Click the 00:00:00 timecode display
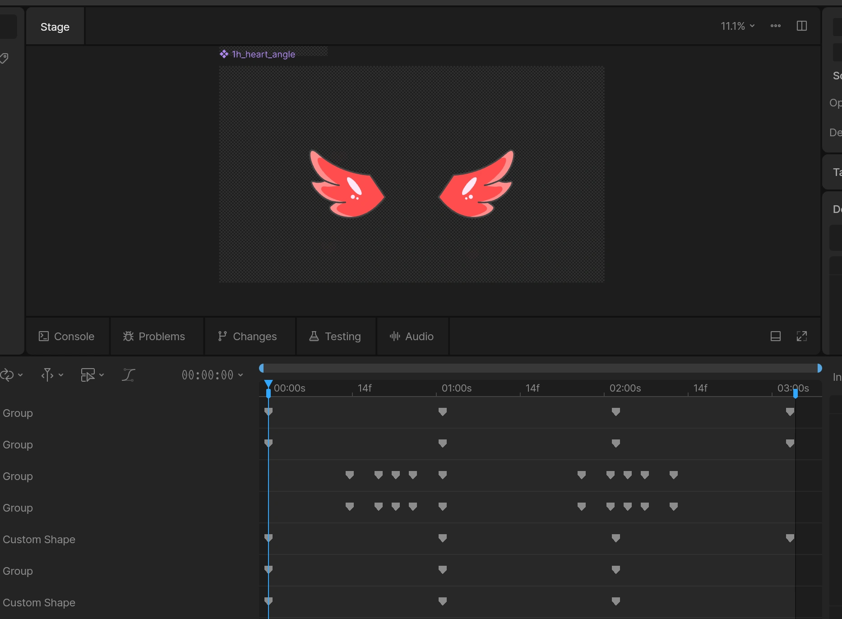 point(208,375)
